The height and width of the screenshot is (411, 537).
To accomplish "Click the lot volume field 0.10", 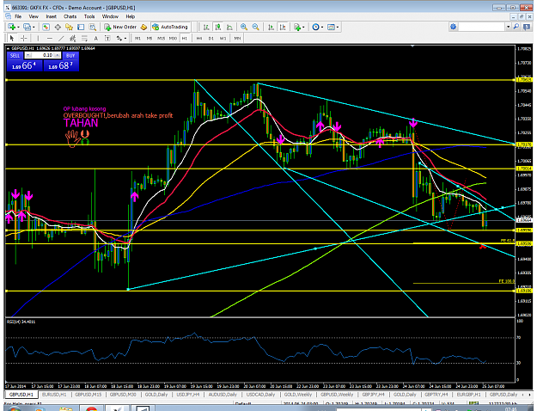I will coord(44,55).
